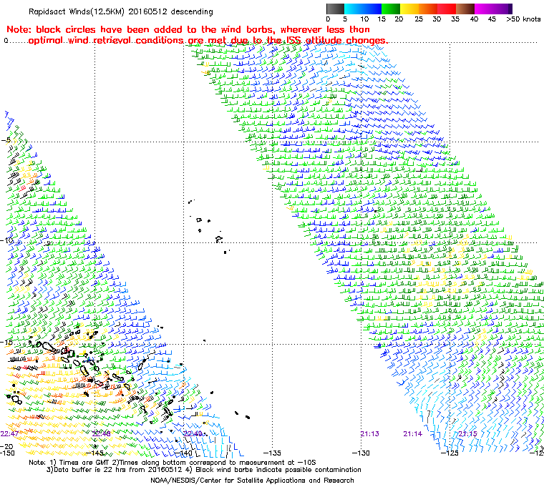
Task: Click the 'NOAA/NESDIS/Center for Satellite Applications and Research' credit
Action: pos(252,481)
